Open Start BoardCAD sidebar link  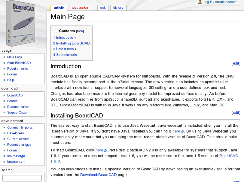[x=19, y=63]
